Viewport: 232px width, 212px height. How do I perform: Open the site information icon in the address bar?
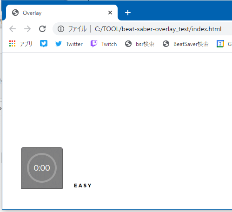tap(61, 29)
